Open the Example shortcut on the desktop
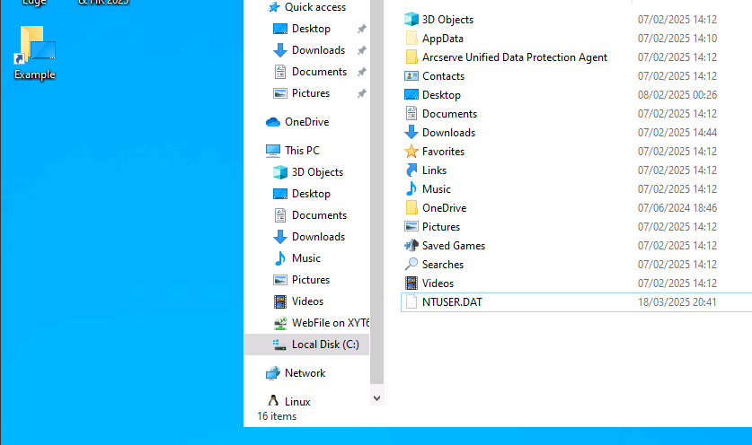Image resolution: width=752 pixels, height=445 pixels. pos(34,52)
